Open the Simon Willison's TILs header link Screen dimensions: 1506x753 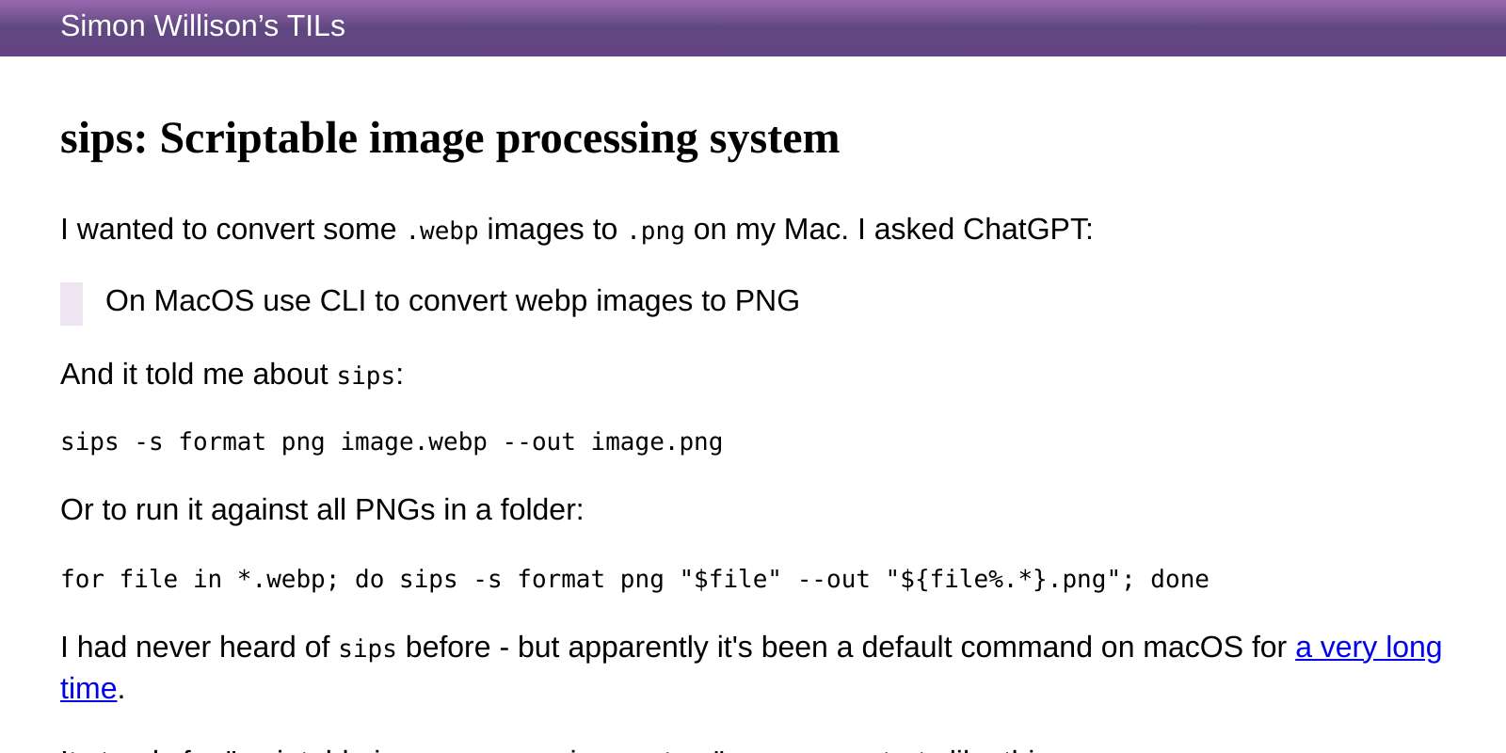201,26
